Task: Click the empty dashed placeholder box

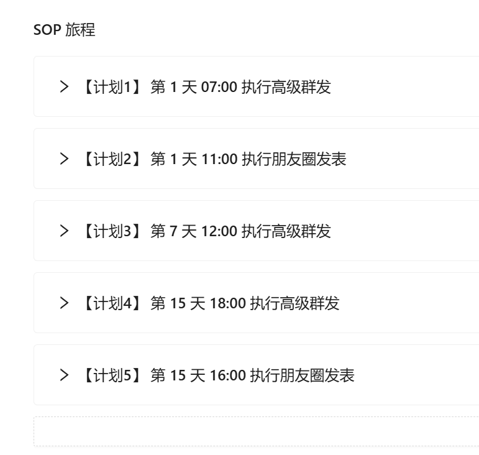Action: point(257,431)
